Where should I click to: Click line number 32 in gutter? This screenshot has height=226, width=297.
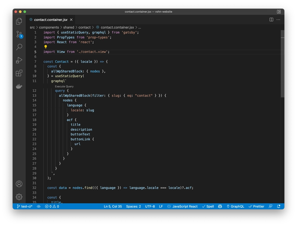34,188
